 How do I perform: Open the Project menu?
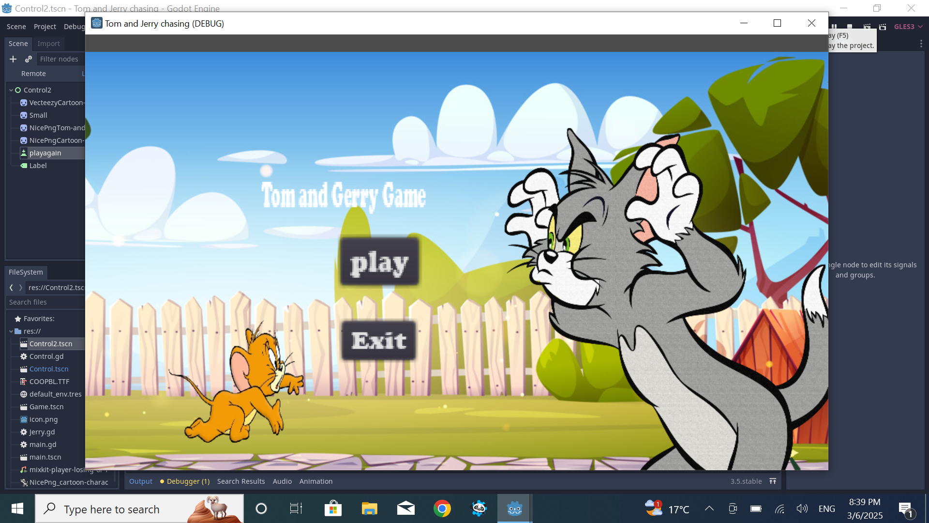coord(45,27)
